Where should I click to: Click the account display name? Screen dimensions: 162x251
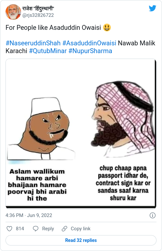pos(38,8)
